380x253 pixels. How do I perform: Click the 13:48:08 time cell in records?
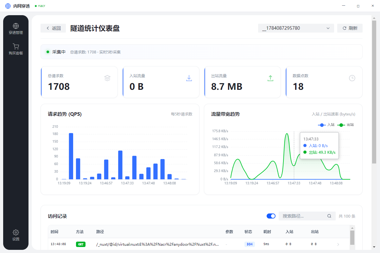pos(58,244)
